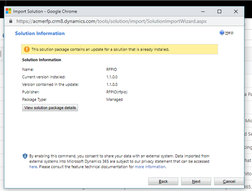
Task: Open the 'more information' link
Action: [150, 167]
